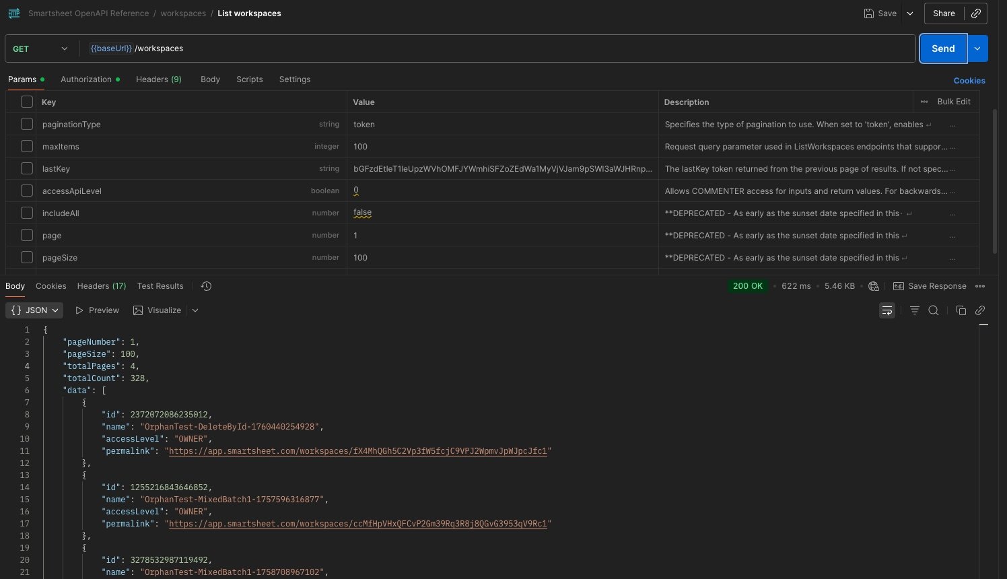
Task: Open the response history clock icon
Action: [x=206, y=286]
